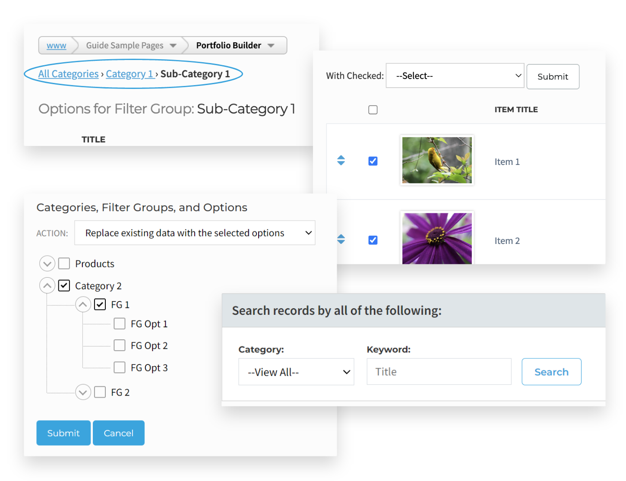Open the Guide Sample Pages breadcrumb arrow
Viewport: 626px width, 481px height.
tap(173, 45)
